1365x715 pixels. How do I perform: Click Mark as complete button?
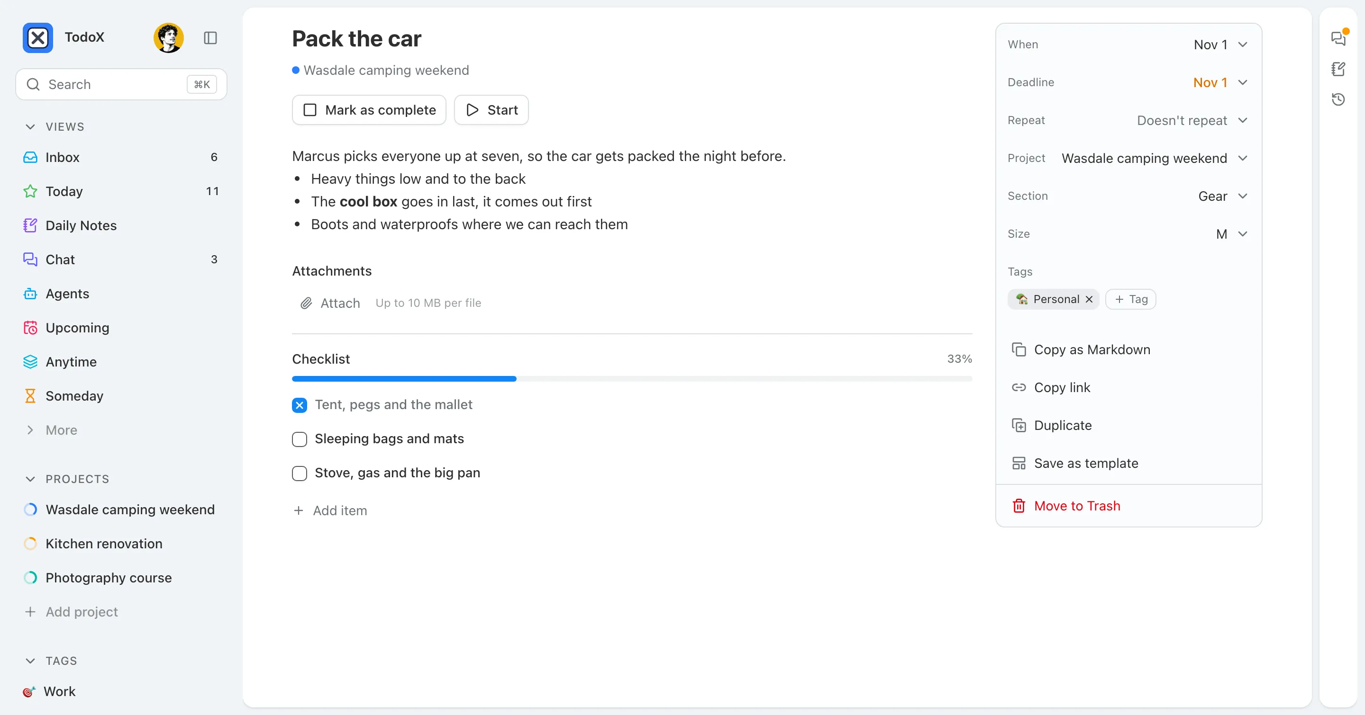tap(369, 110)
